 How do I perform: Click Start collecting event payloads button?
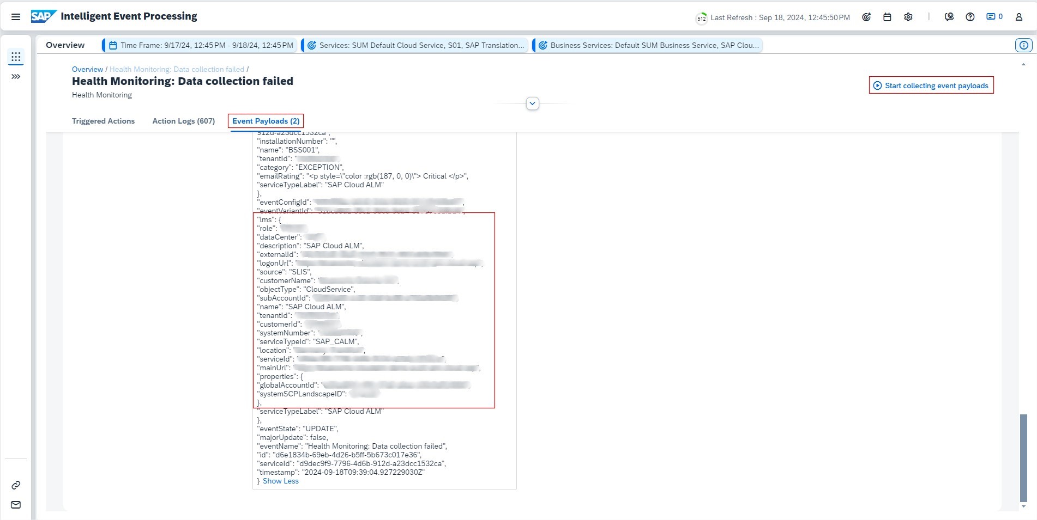pos(931,85)
